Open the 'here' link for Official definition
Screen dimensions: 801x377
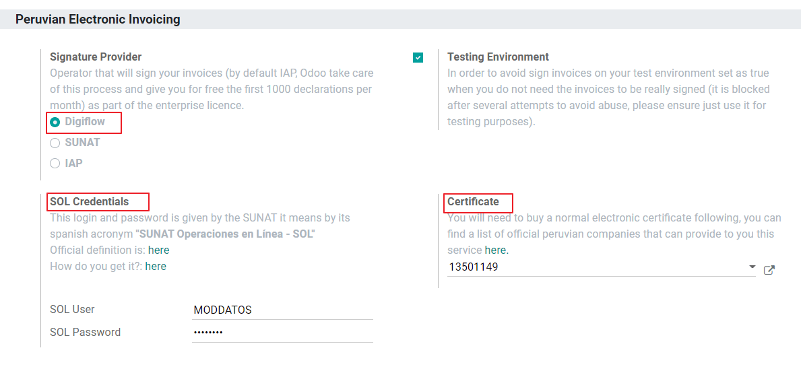click(x=159, y=250)
